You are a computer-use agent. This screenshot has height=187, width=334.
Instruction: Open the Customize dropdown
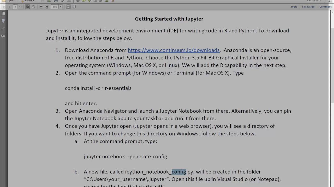(314, 1)
